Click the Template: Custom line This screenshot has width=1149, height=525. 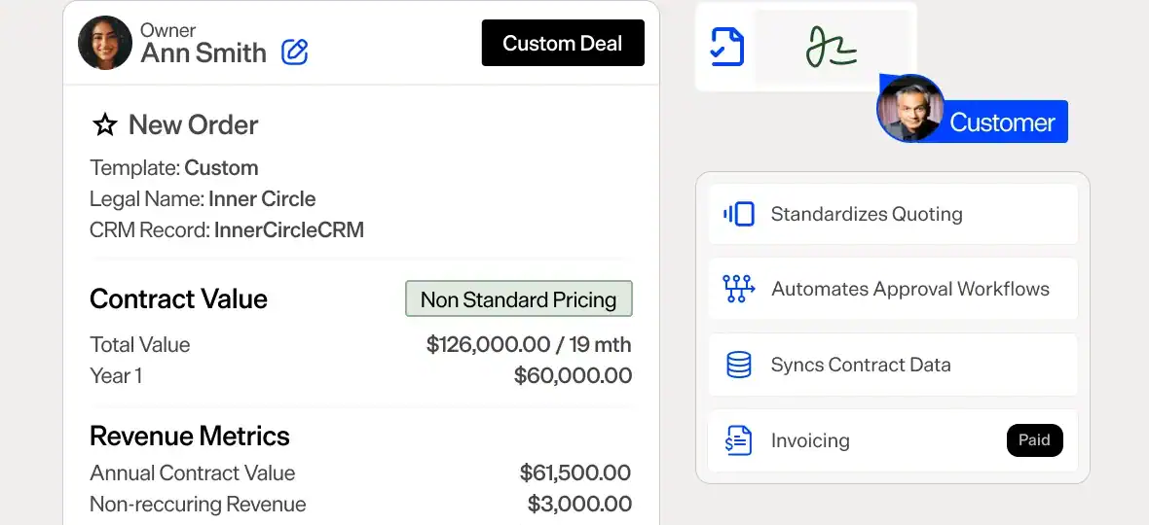pyautogui.click(x=174, y=168)
